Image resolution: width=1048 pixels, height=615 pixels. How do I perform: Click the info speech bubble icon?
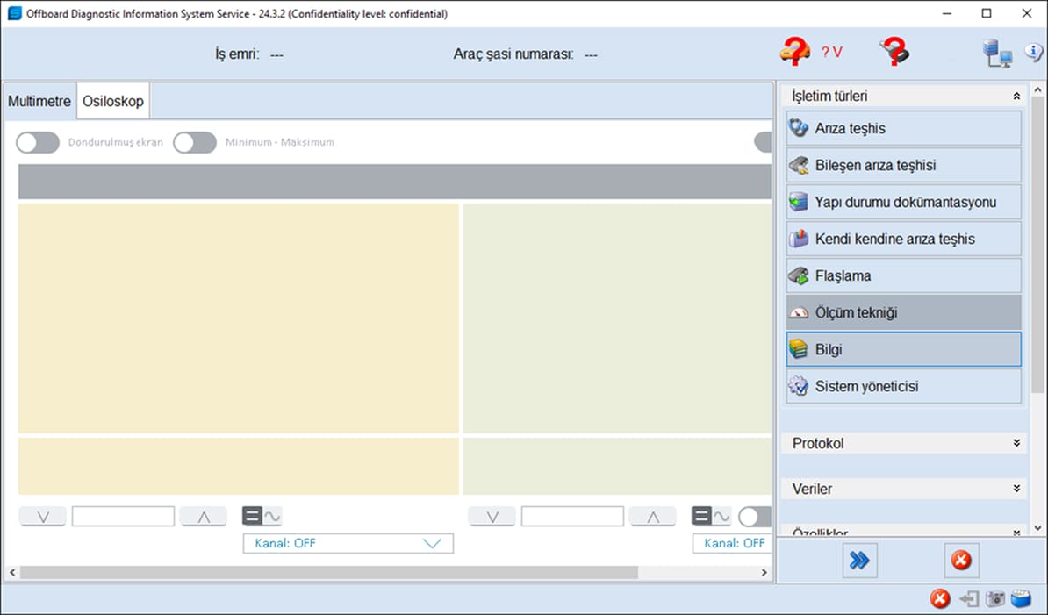tap(1033, 52)
